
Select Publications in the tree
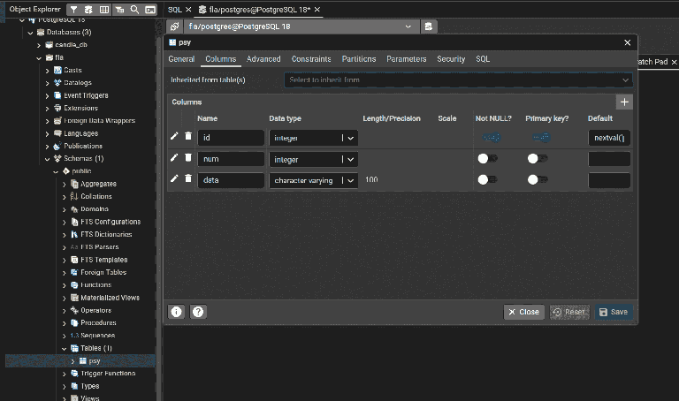click(83, 147)
